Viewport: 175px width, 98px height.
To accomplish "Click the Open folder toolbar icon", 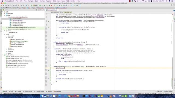I will point(1,5).
